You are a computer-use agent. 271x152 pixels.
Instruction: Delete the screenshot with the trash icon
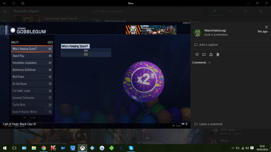tap(218, 55)
